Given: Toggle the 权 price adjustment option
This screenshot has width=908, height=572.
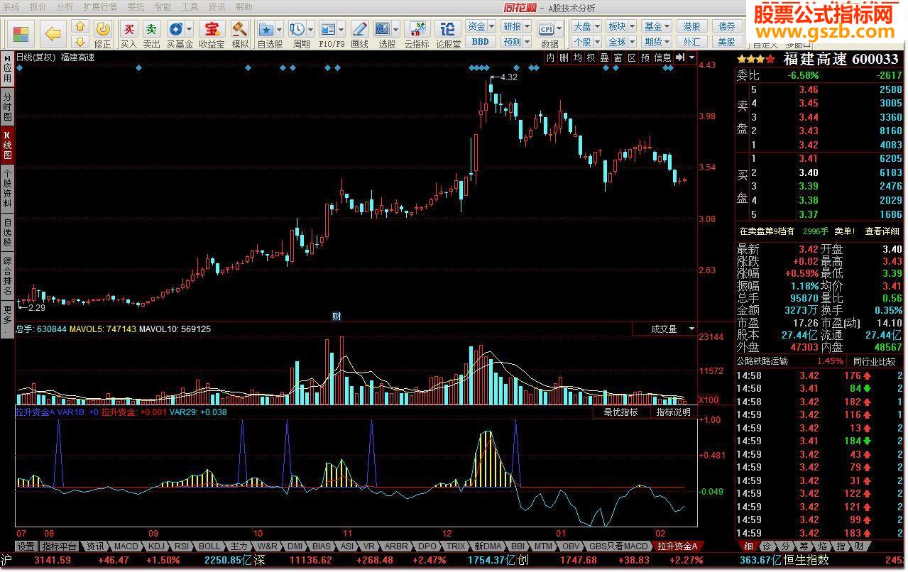Looking at the screenshot, I should click(x=591, y=58).
